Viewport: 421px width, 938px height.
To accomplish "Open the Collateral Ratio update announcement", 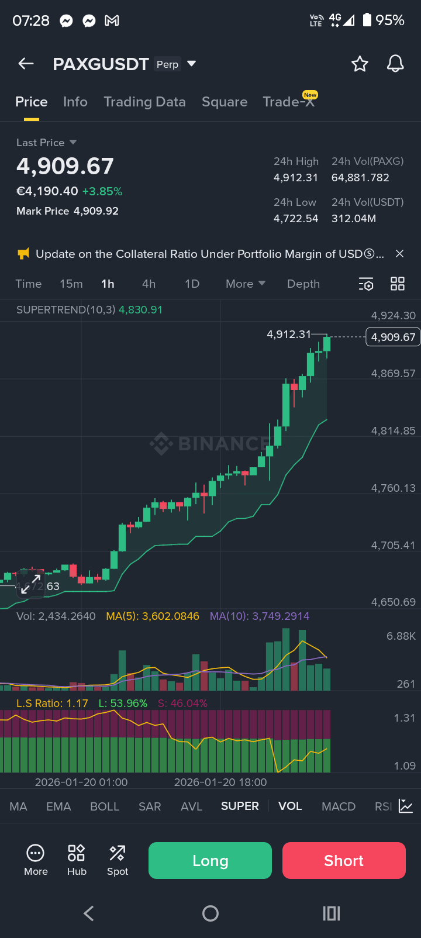I will [x=210, y=254].
